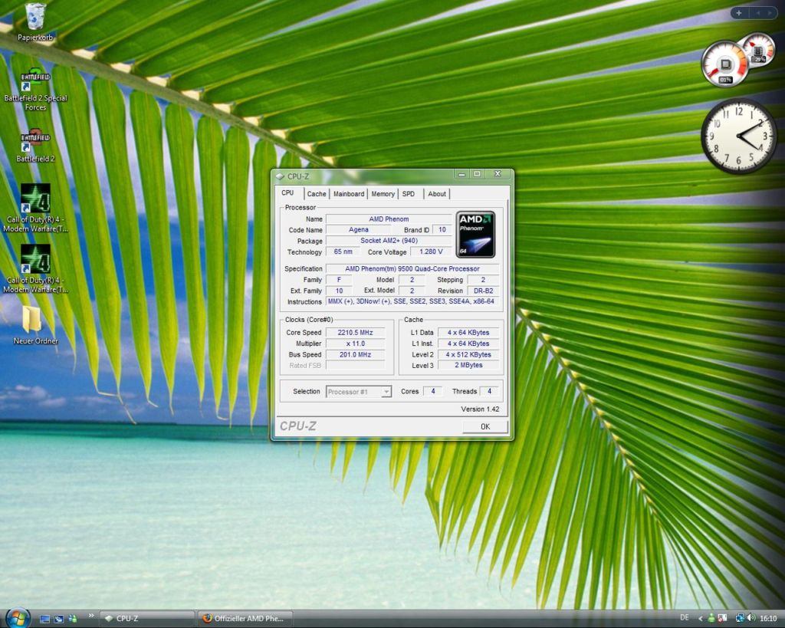
Task: Click Show Desktop in Quick Launch
Action: pyautogui.click(x=44, y=619)
